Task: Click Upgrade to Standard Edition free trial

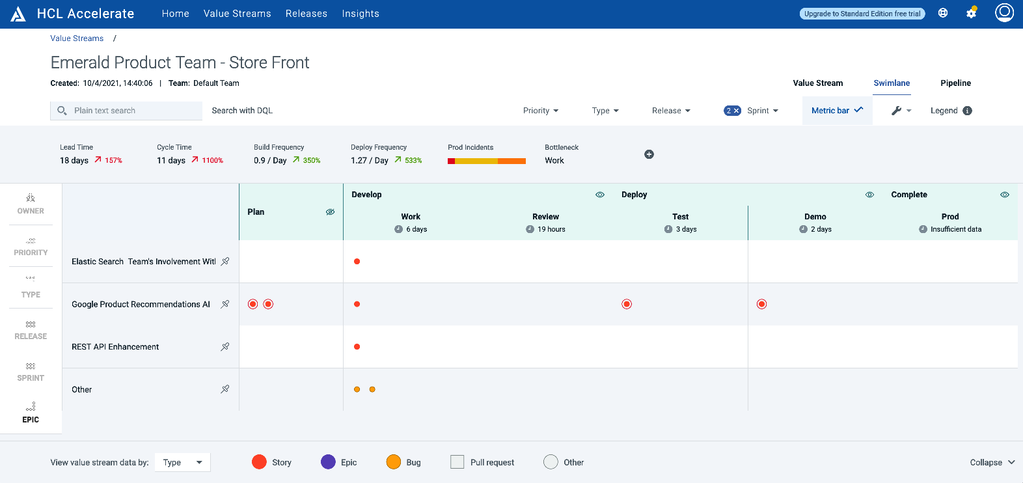Action: point(862,14)
